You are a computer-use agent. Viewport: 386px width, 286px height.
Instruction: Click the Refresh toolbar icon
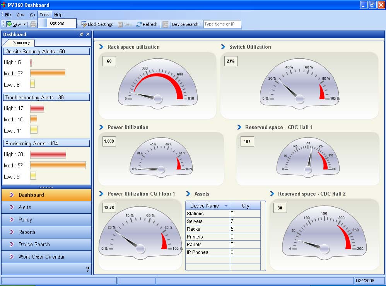[139, 24]
